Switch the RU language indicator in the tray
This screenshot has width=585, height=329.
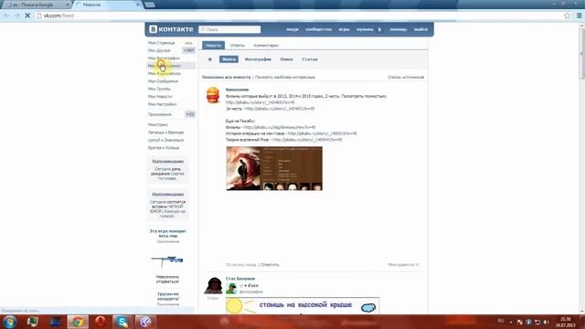click(501, 321)
